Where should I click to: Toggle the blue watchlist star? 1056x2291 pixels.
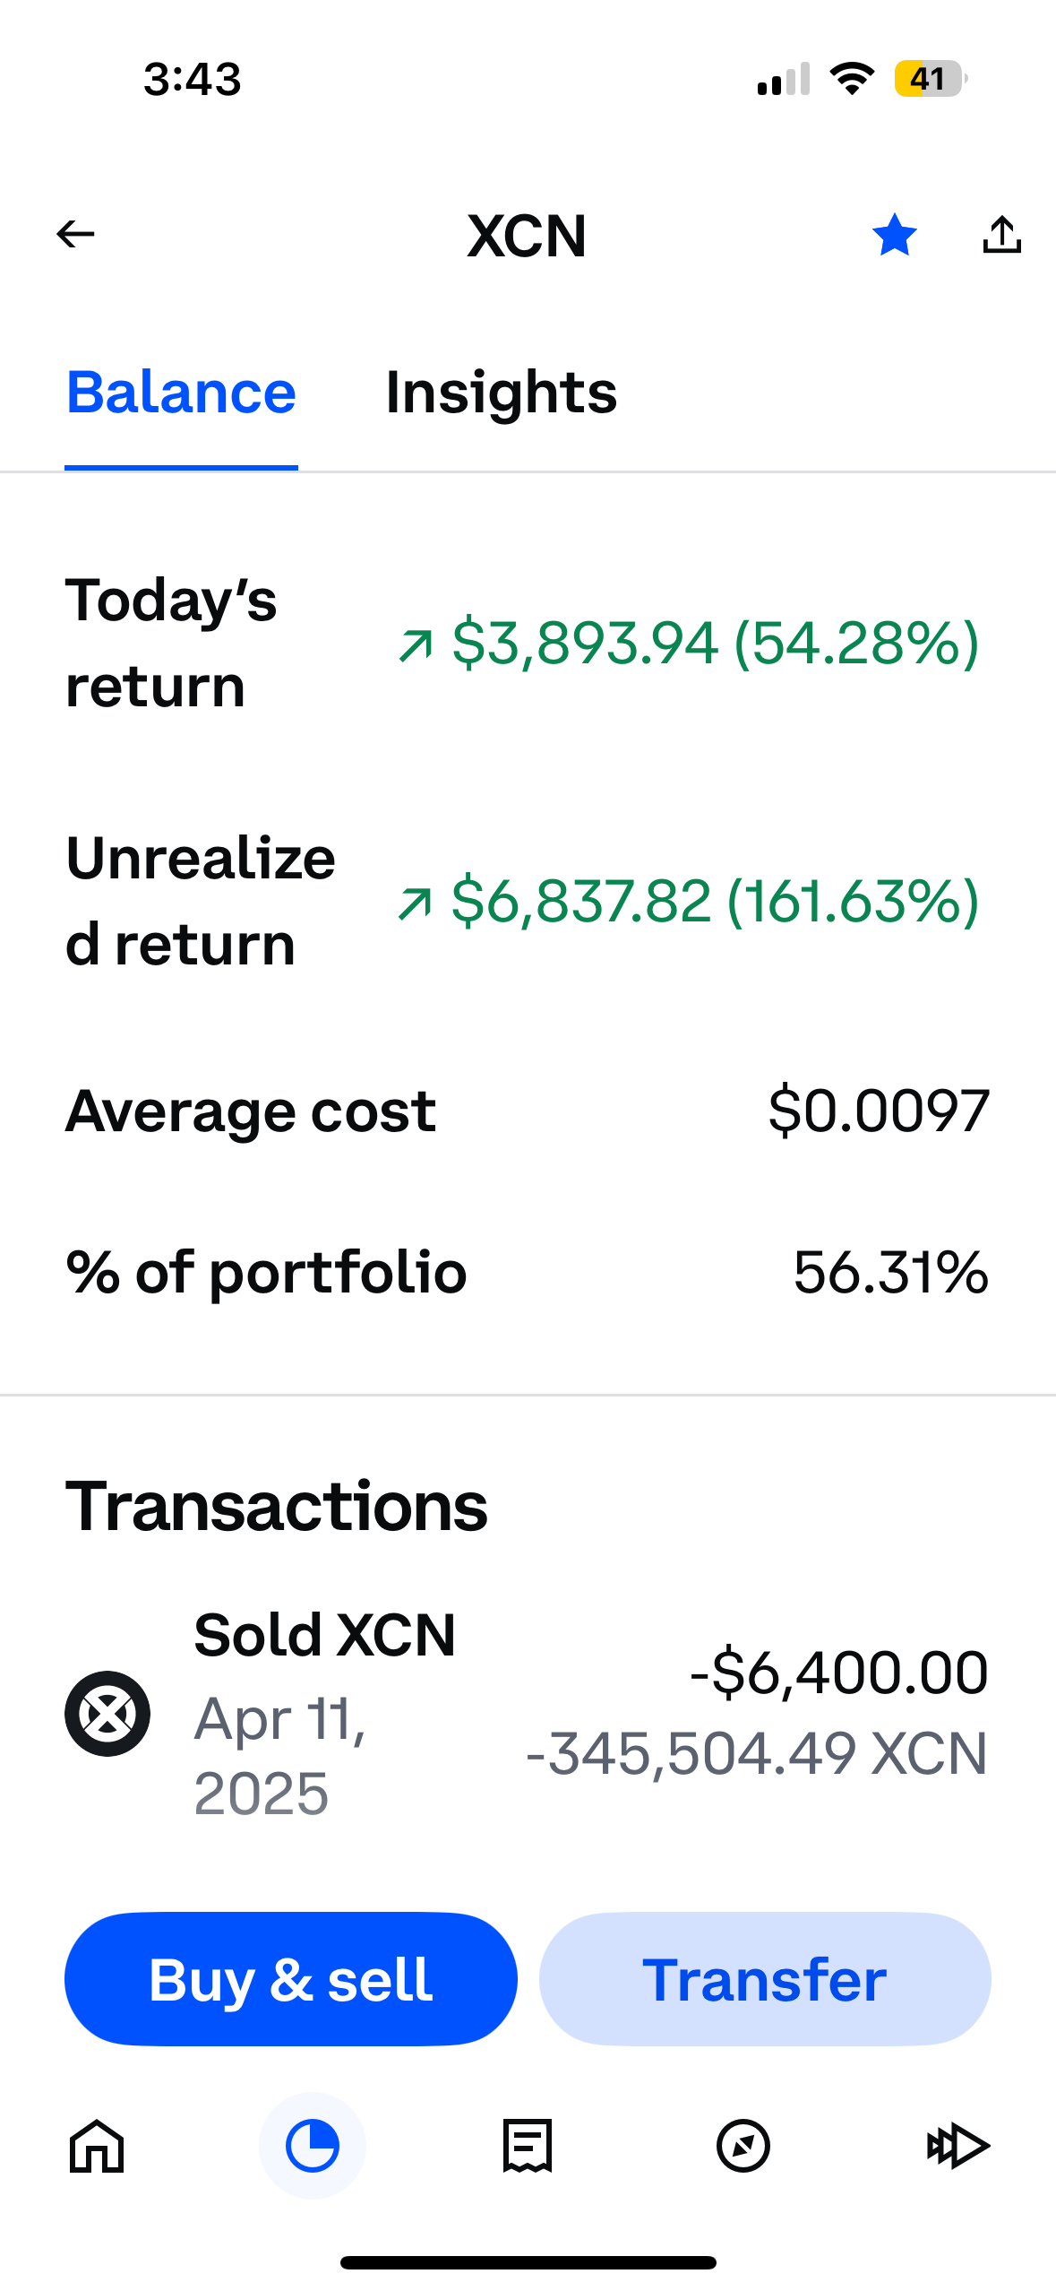point(894,236)
